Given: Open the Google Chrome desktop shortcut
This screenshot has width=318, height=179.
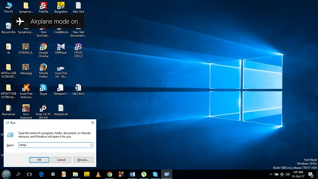Looking at the screenshot, I should pyautogui.click(x=43, y=50).
